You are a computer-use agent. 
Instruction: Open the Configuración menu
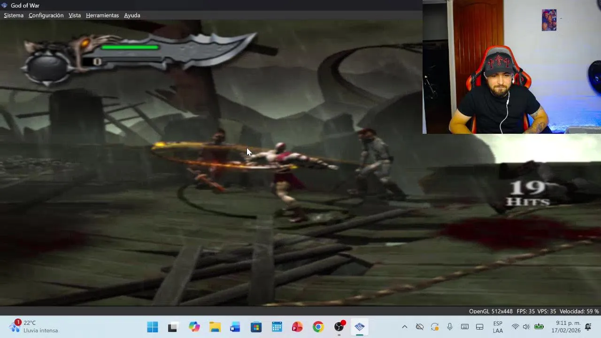pos(46,15)
